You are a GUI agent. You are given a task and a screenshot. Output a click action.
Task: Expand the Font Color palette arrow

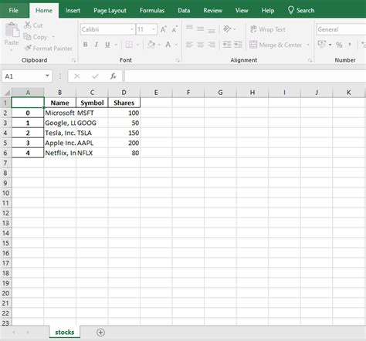(x=176, y=45)
